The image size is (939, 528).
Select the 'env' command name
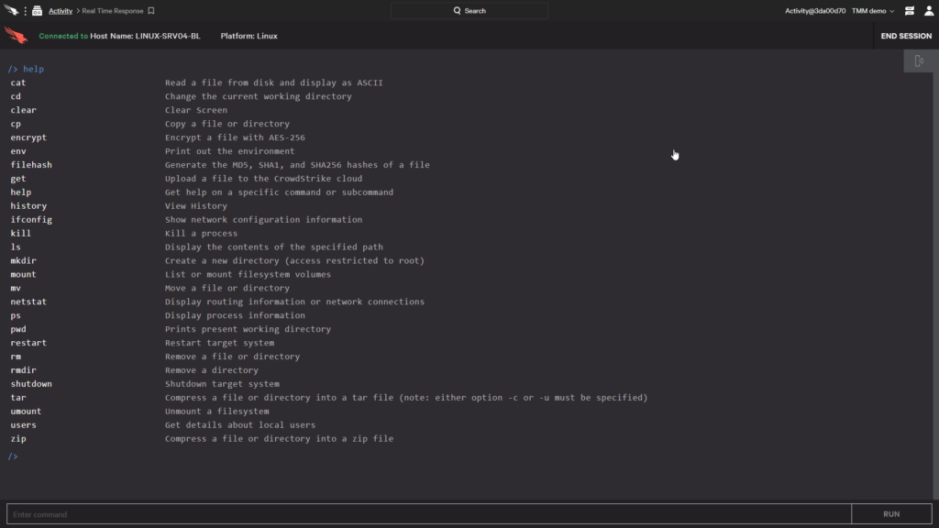[18, 151]
